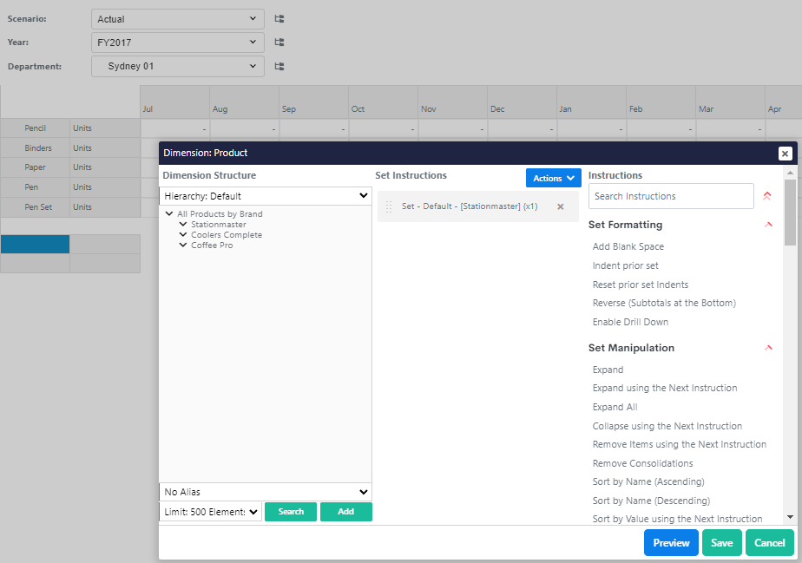Collapse the Set Manipulation section
The height and width of the screenshot is (563, 802).
tap(768, 348)
